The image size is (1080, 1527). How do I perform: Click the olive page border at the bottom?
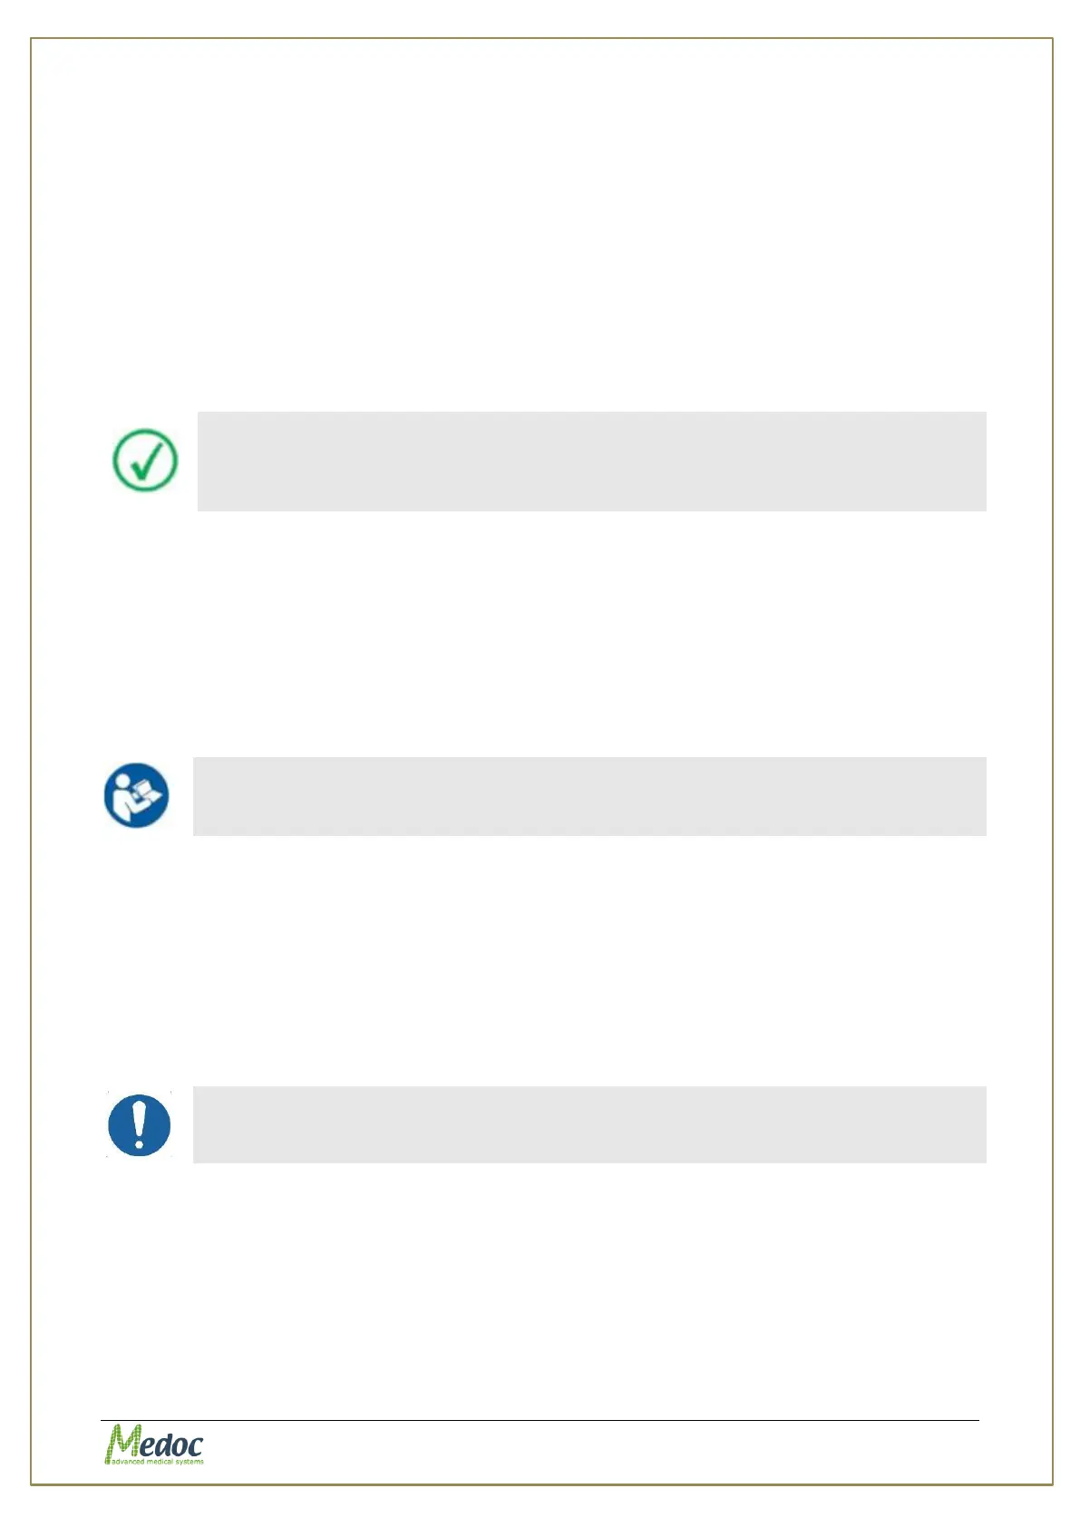coord(541,1483)
